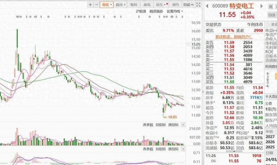277x165 pixels.
Task: Go to previous stock arrow beside 600089
Action: tap(207, 6)
